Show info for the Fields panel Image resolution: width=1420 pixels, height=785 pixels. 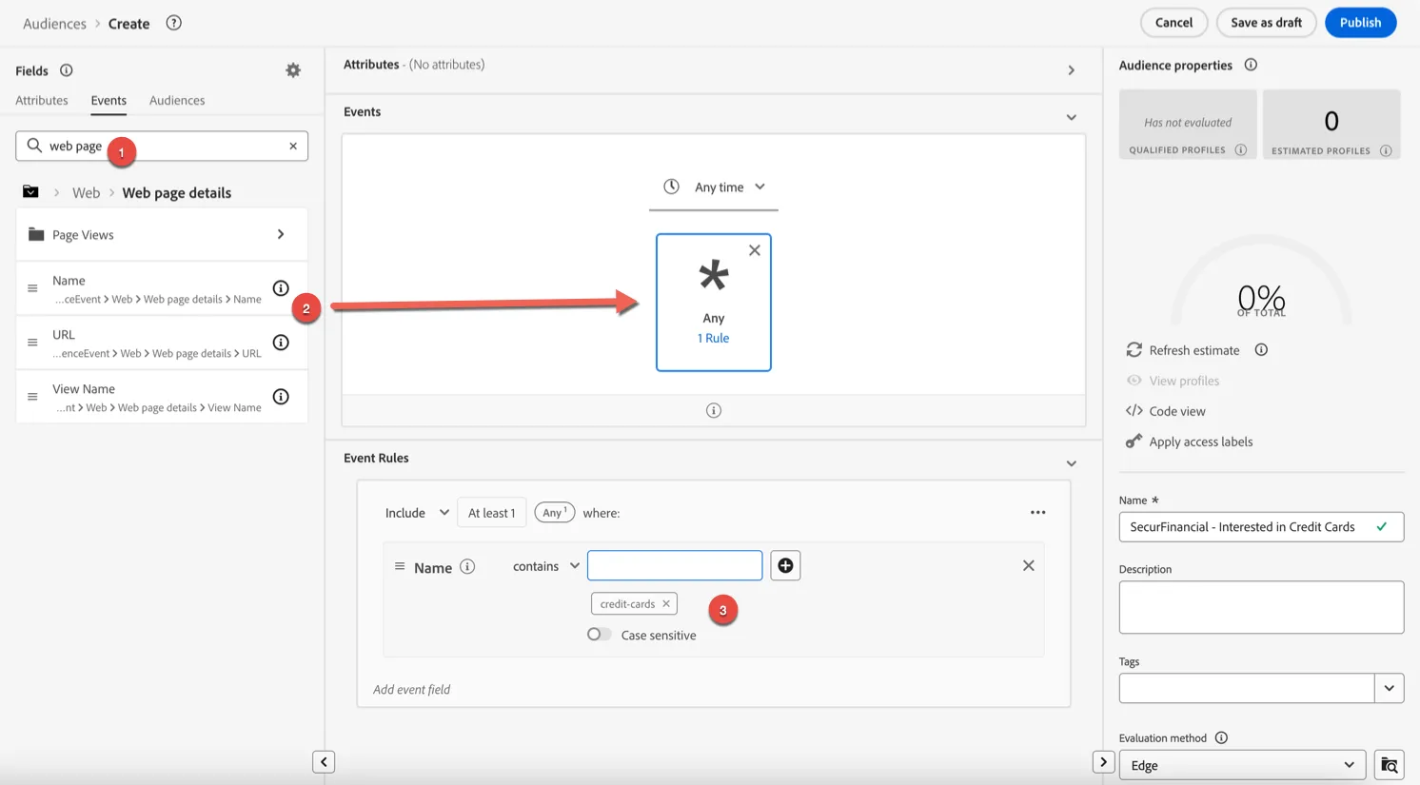click(x=67, y=70)
